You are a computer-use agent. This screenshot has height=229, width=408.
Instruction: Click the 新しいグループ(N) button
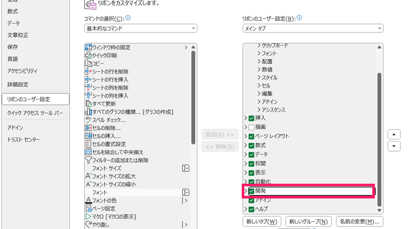coord(309,221)
